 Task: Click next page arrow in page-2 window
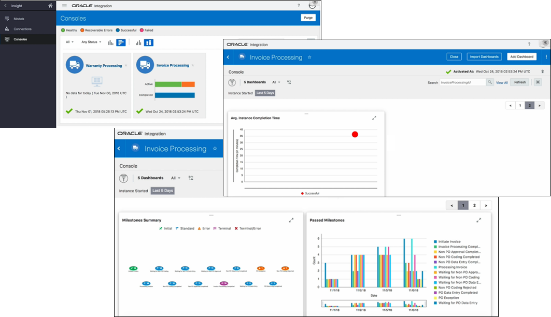(540, 105)
